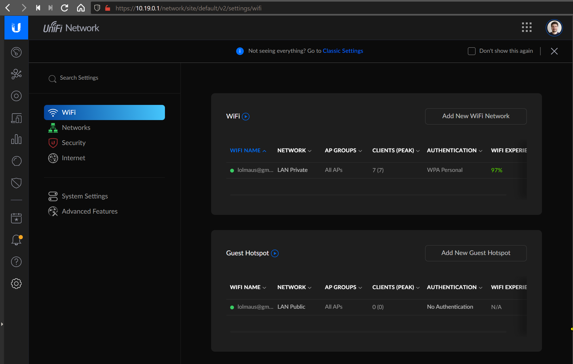This screenshot has height=364, width=573.
Task: Check the "Don't show this again" checkbox
Action: pos(471,51)
